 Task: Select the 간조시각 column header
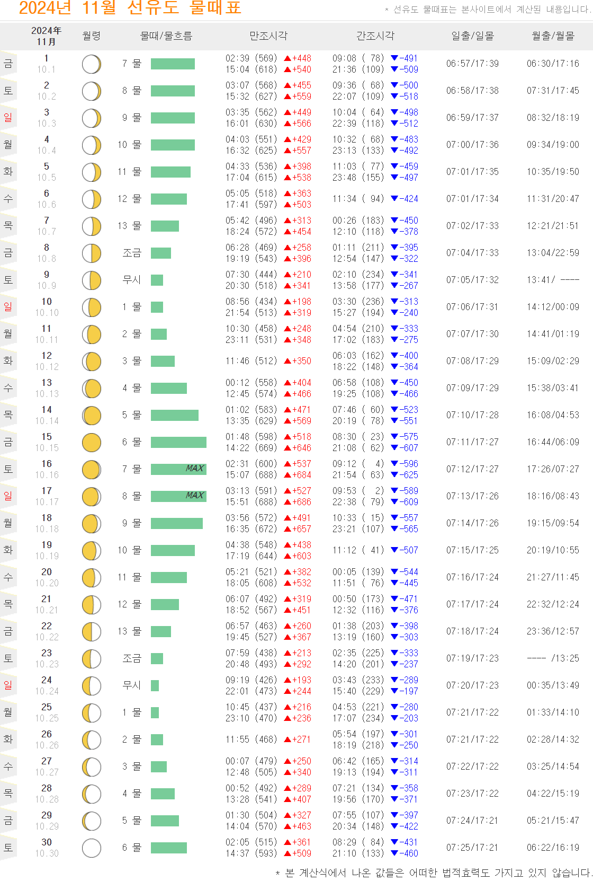click(x=375, y=36)
